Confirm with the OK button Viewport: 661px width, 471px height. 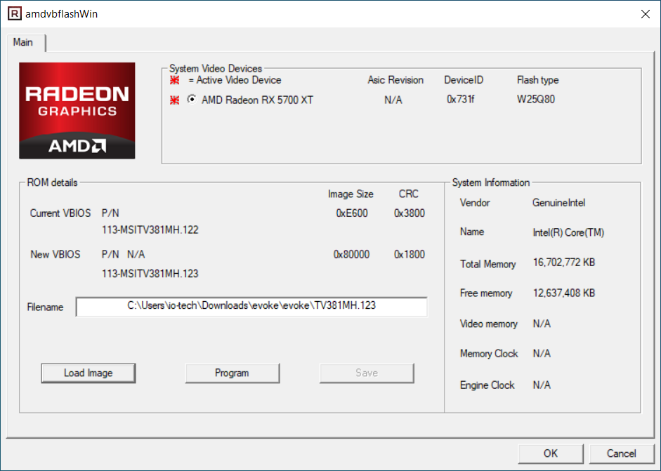[551, 453]
